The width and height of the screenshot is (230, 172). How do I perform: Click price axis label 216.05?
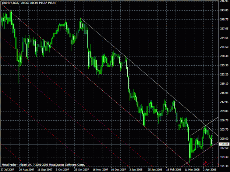(x=224, y=93)
